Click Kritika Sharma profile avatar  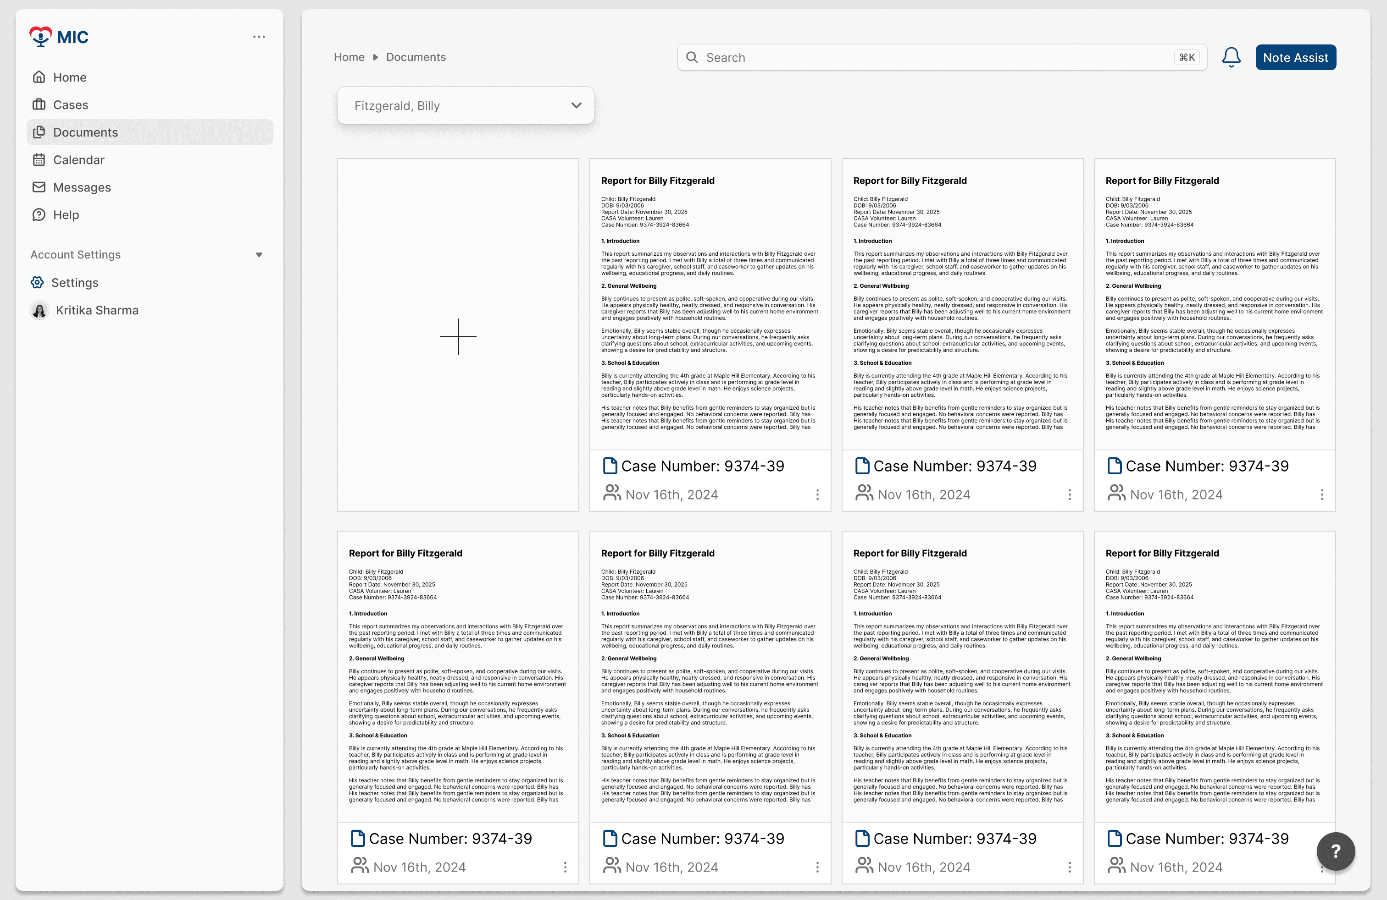tap(39, 310)
